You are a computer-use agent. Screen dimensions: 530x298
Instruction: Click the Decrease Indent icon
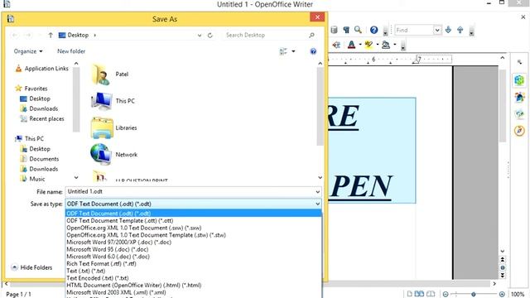tap(336, 45)
